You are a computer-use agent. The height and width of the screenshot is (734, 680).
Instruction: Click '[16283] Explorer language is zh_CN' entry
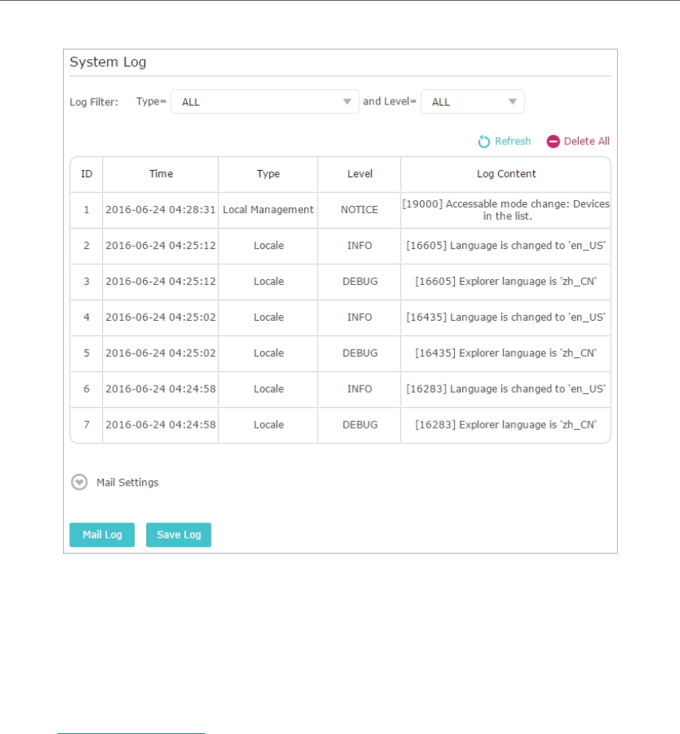[x=506, y=425]
